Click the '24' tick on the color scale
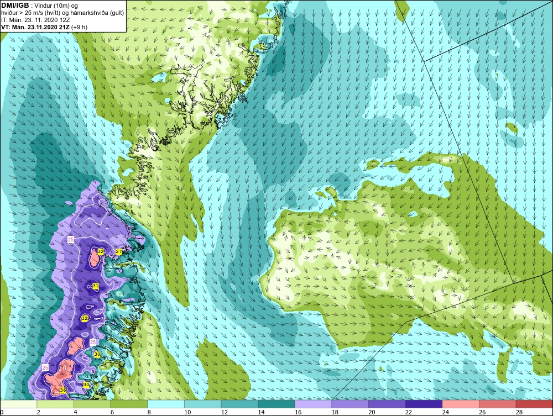 (x=445, y=412)
